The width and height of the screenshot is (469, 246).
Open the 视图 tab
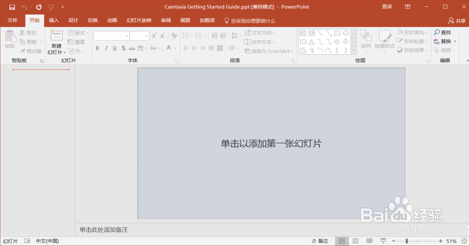(x=185, y=20)
